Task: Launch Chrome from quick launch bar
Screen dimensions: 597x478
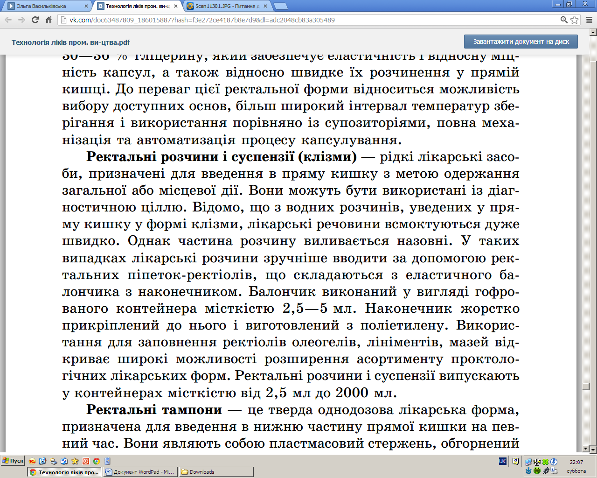Action: (x=97, y=461)
